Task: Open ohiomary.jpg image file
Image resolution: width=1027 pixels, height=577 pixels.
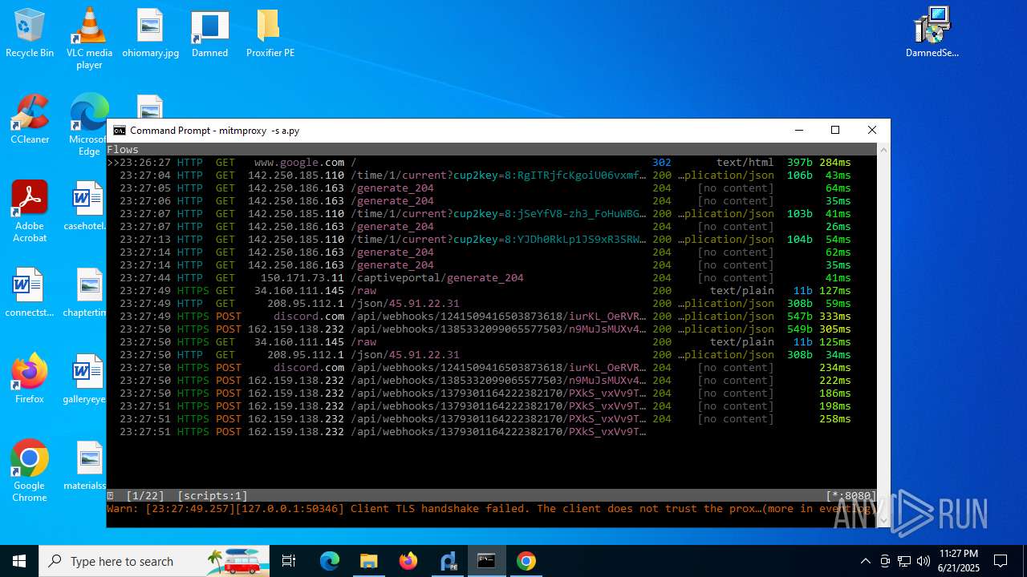Action: pos(150,34)
